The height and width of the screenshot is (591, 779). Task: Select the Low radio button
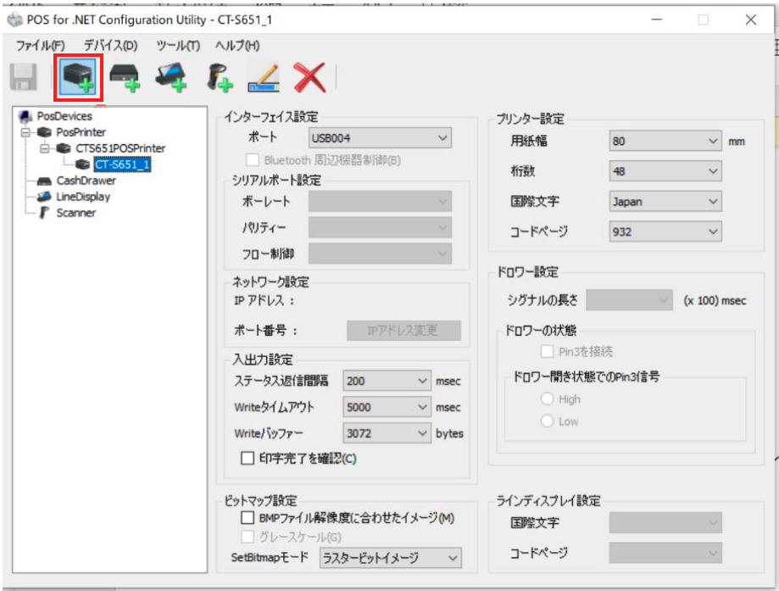(x=547, y=421)
